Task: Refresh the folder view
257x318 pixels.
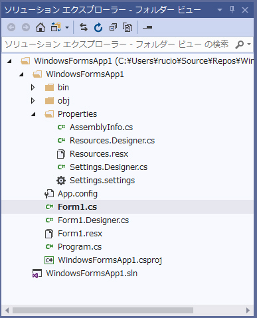Action: pos(98,27)
